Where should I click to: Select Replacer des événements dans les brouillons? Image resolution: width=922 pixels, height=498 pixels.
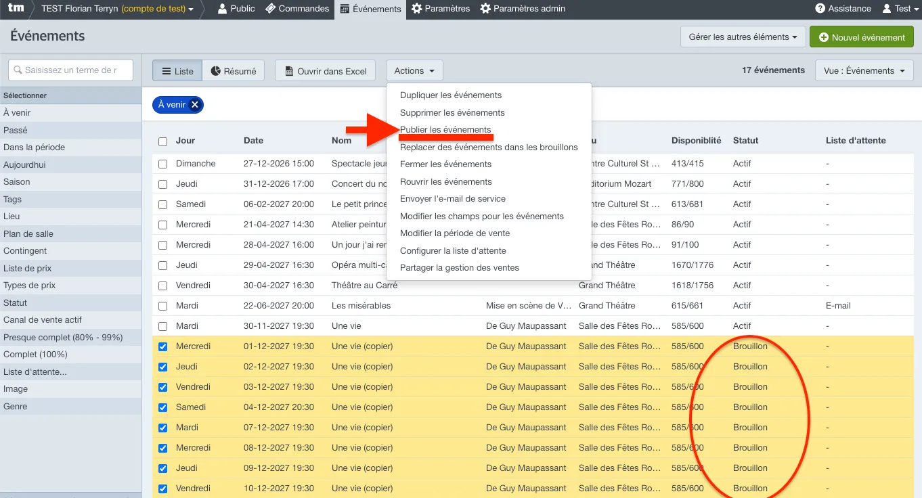click(489, 147)
